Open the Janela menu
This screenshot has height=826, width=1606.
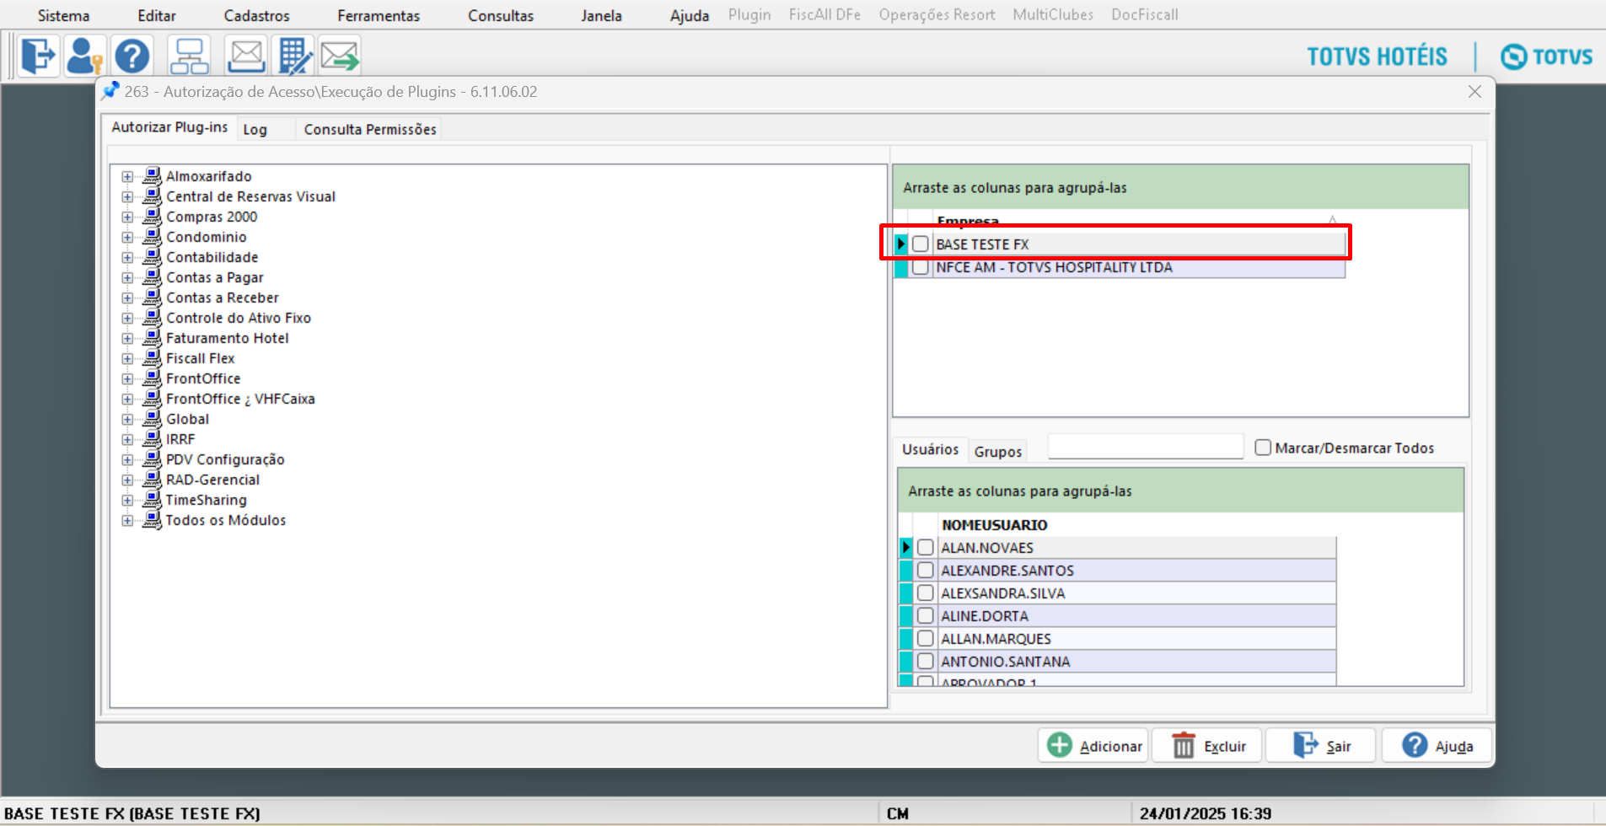click(601, 15)
